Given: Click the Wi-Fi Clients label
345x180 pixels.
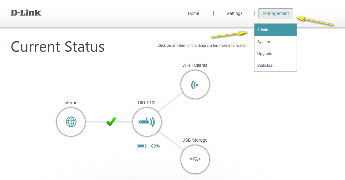Looking at the screenshot, I should coord(195,65).
